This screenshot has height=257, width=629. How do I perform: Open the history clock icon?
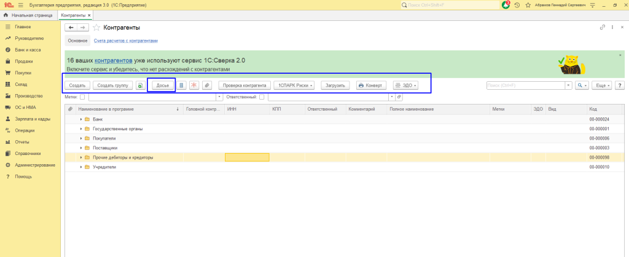(x=517, y=5)
